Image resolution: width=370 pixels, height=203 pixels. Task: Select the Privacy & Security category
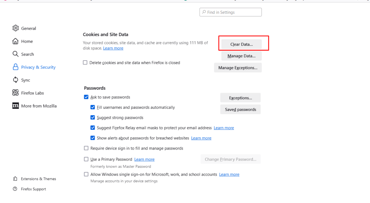[38, 67]
